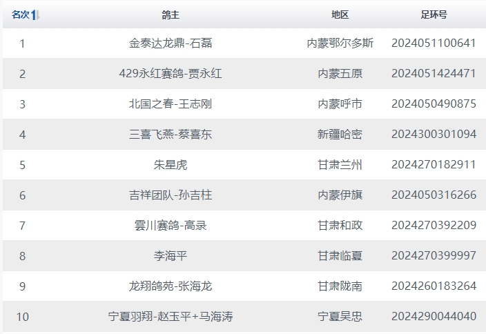This screenshot has height=334, width=486.
Task: Select ring number 2024290044040 in row 10
Action: pos(434,317)
